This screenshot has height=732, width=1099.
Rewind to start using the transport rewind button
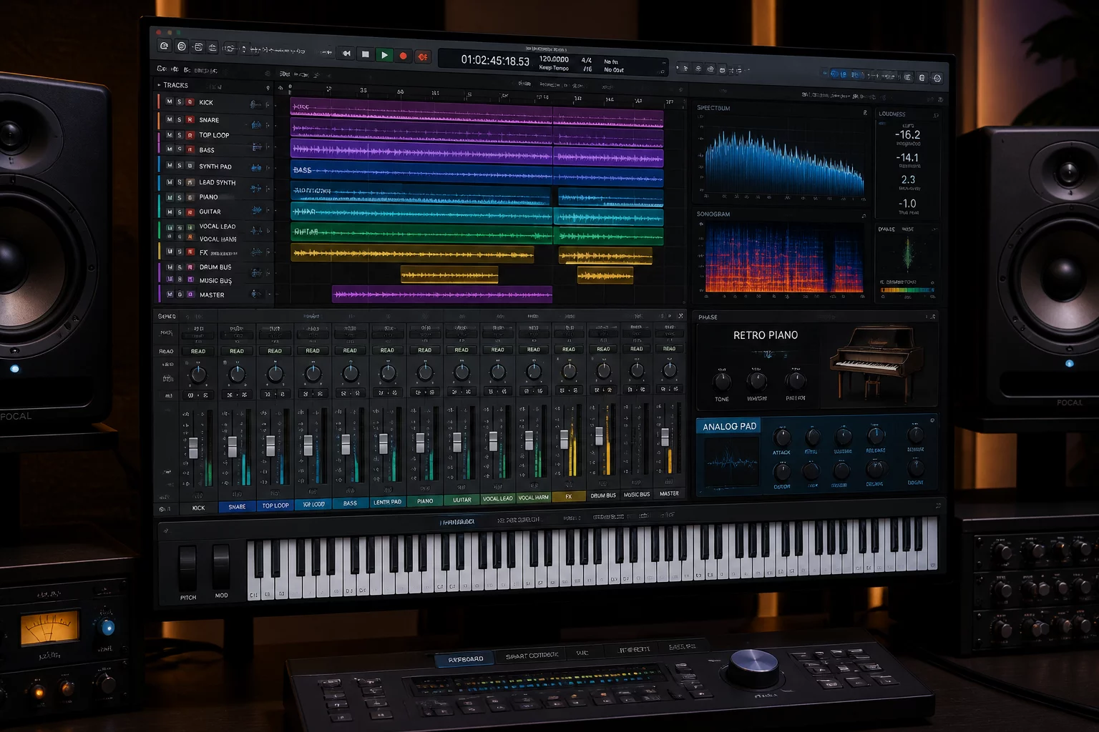click(346, 54)
